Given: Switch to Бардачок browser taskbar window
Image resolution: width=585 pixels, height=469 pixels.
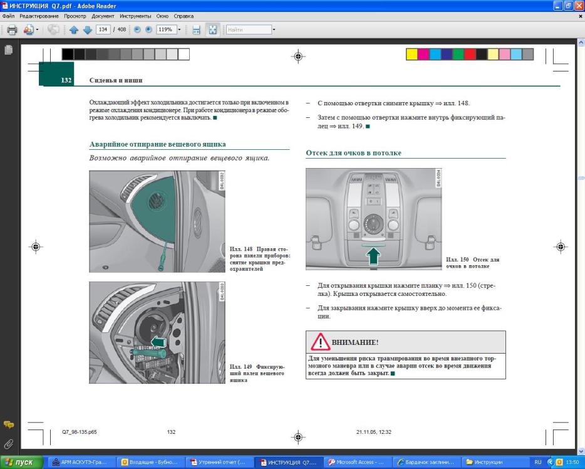Looking at the screenshot, I should pyautogui.click(x=426, y=462).
